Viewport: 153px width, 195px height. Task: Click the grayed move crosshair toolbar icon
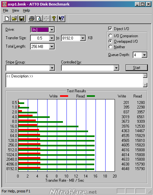pos(46,19)
